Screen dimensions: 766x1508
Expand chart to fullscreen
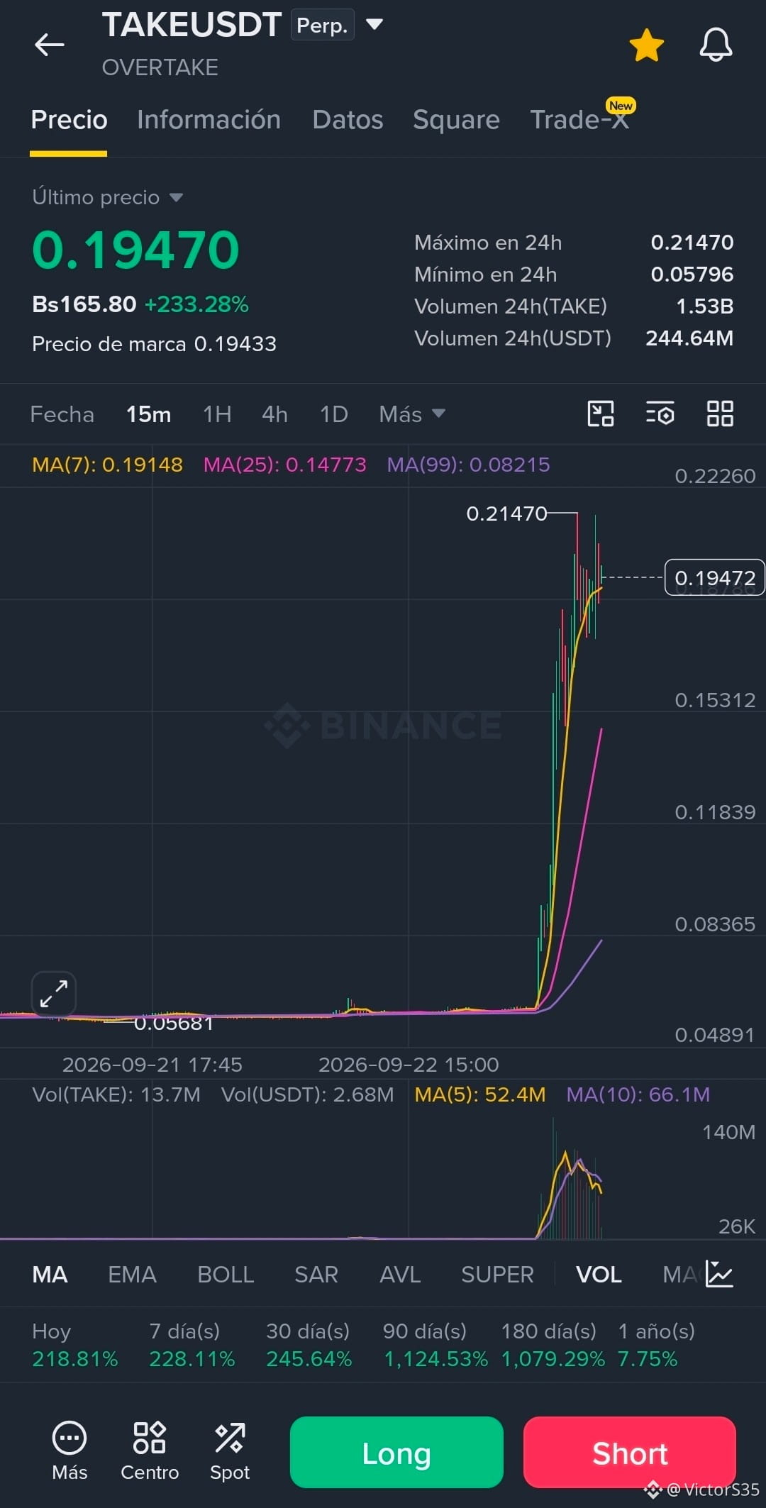(54, 993)
